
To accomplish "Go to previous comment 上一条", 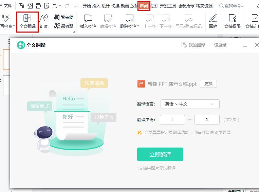I will click(x=150, y=21).
